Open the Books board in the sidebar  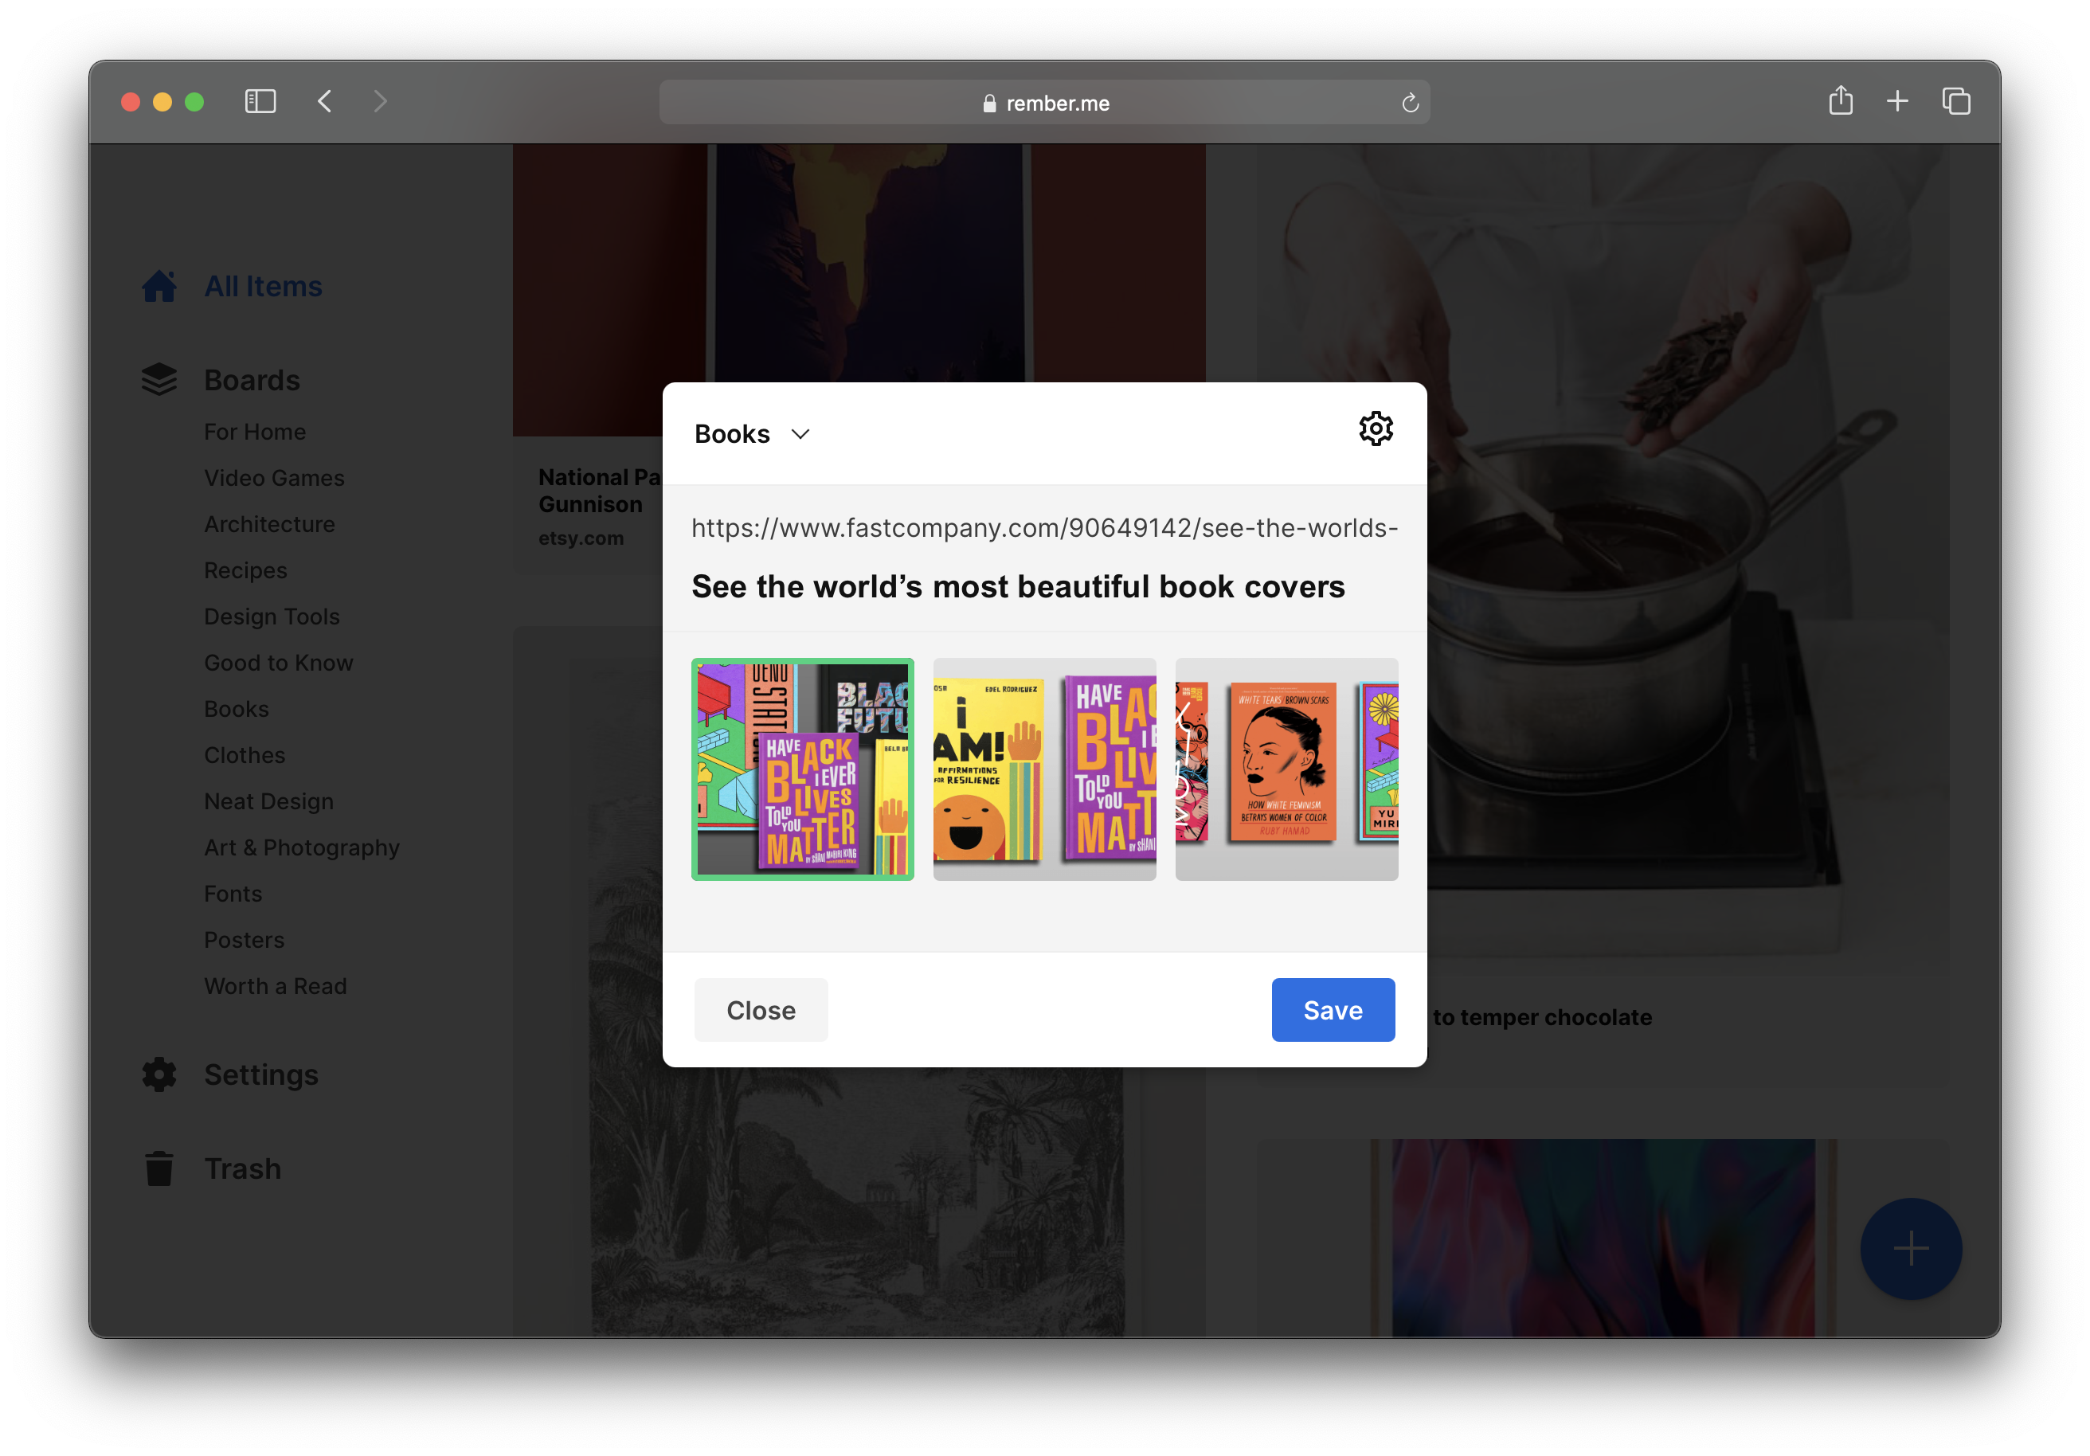click(237, 710)
